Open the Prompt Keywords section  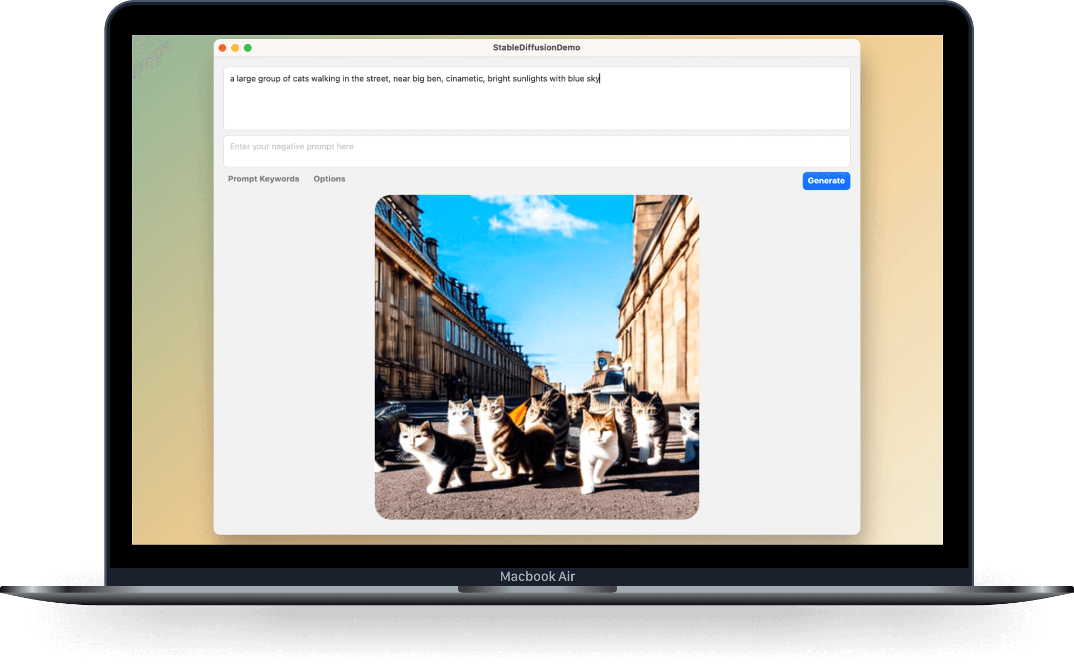tap(263, 179)
